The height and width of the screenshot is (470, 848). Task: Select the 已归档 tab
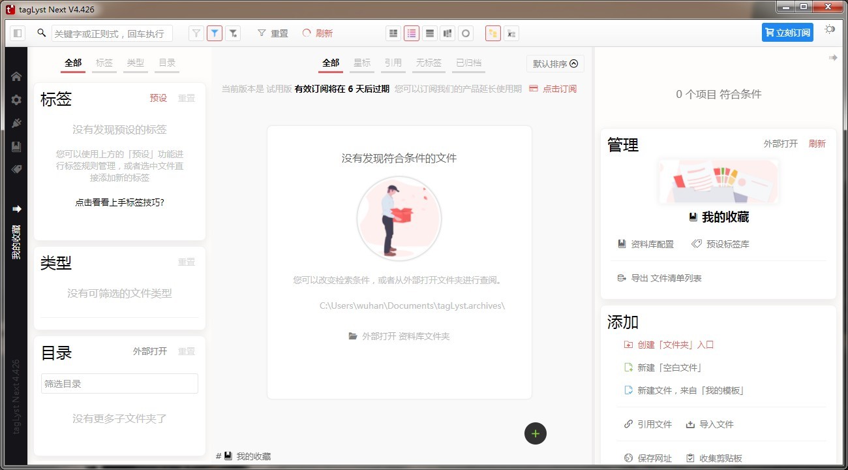pyautogui.click(x=468, y=63)
